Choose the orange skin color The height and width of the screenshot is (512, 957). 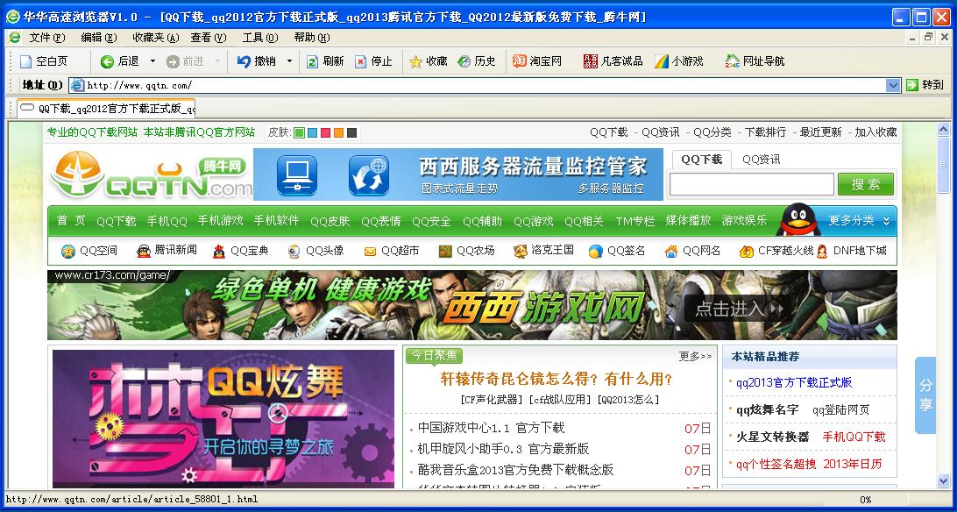click(x=339, y=132)
